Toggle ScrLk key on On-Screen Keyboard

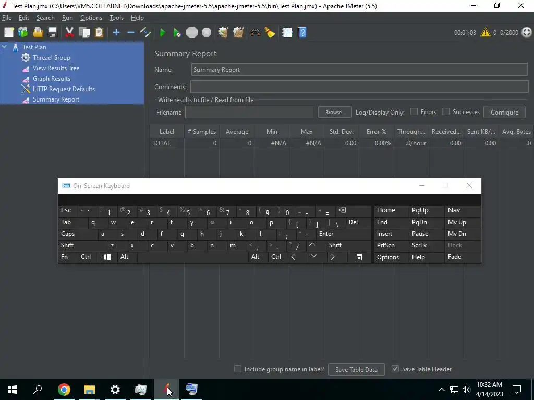point(427,246)
